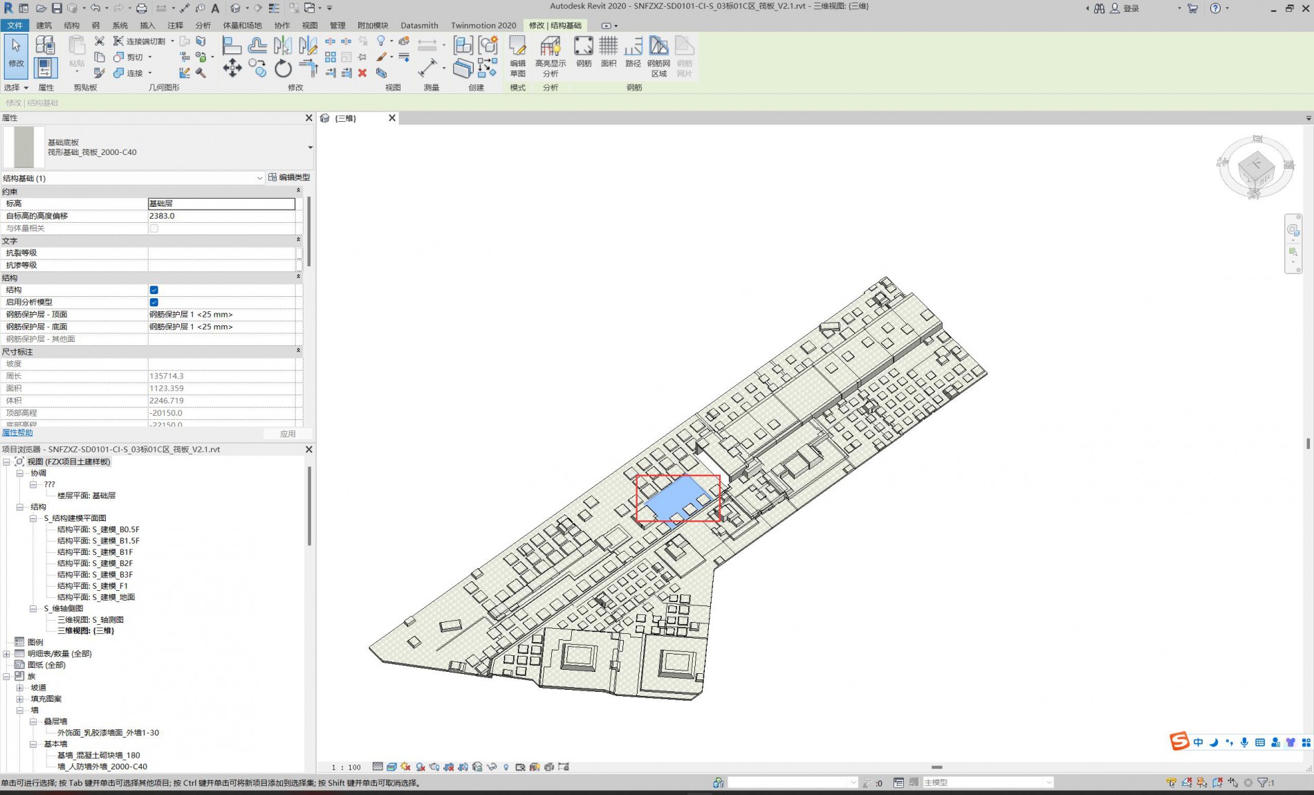
Task: Open the 选择 panel dropdown
Action: (16, 88)
